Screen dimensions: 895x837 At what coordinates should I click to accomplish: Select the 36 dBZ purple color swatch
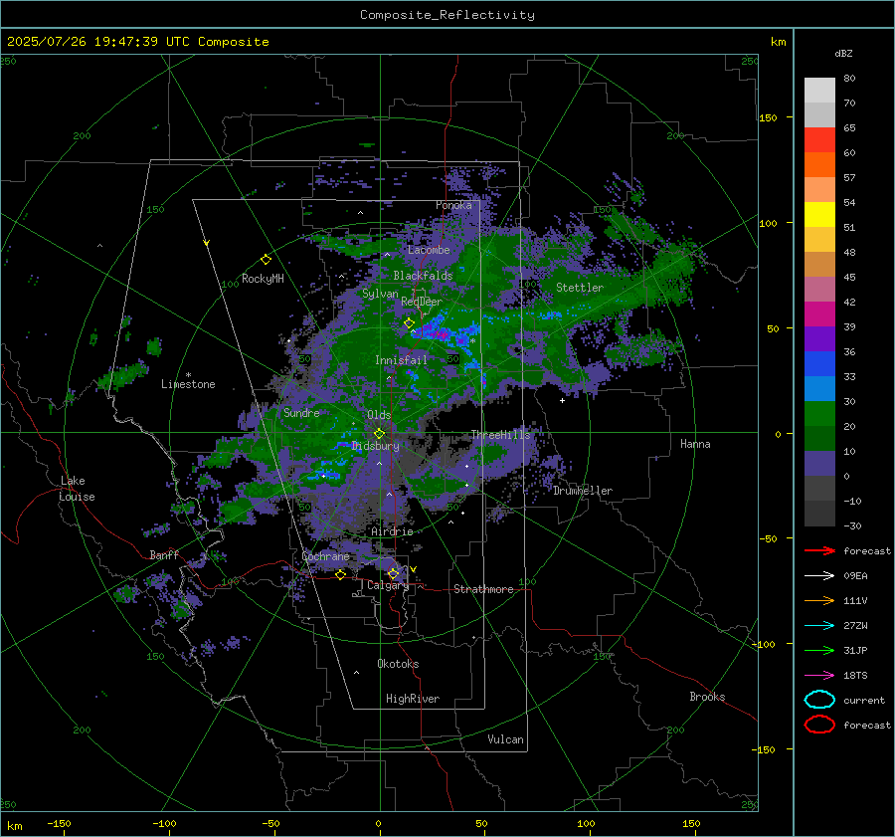point(819,338)
